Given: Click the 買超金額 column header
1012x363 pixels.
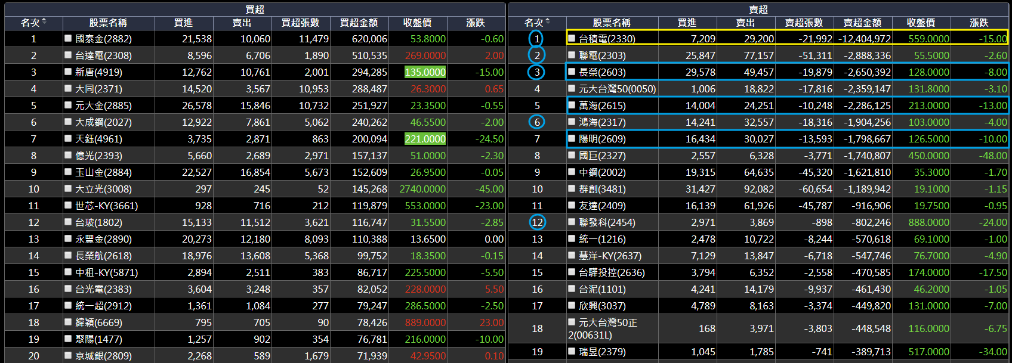Looking at the screenshot, I should (359, 23).
